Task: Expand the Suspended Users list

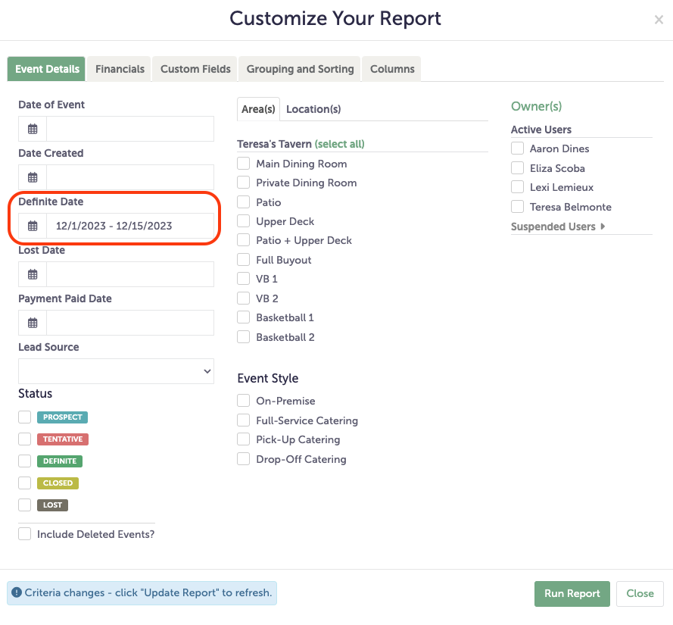Action: (558, 227)
